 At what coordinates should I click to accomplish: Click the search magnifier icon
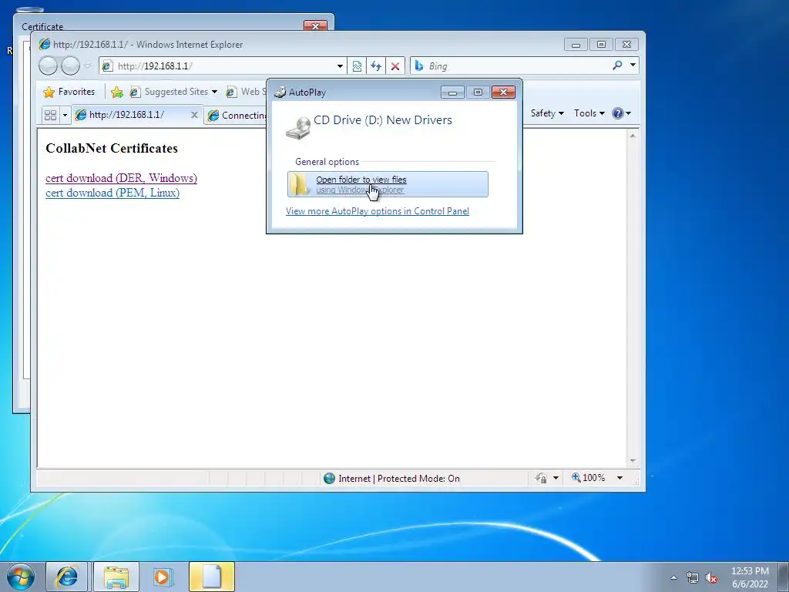[x=617, y=65]
